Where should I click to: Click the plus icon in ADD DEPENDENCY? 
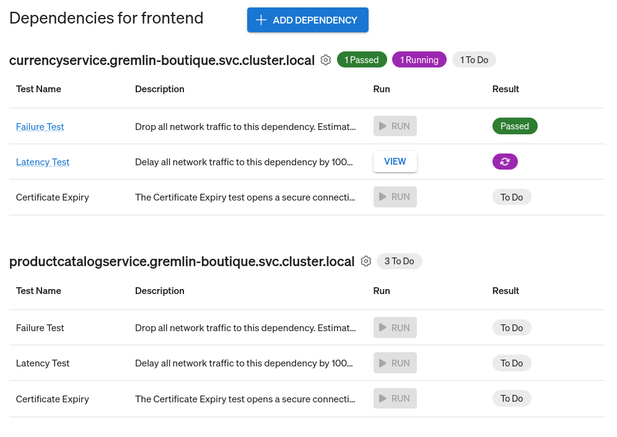point(261,19)
